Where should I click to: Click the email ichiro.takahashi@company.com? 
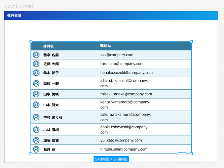coord(124,83)
